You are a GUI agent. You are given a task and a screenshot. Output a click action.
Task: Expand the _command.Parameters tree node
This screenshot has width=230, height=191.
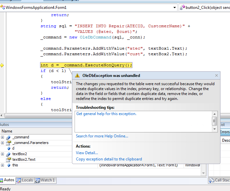tap(3, 143)
